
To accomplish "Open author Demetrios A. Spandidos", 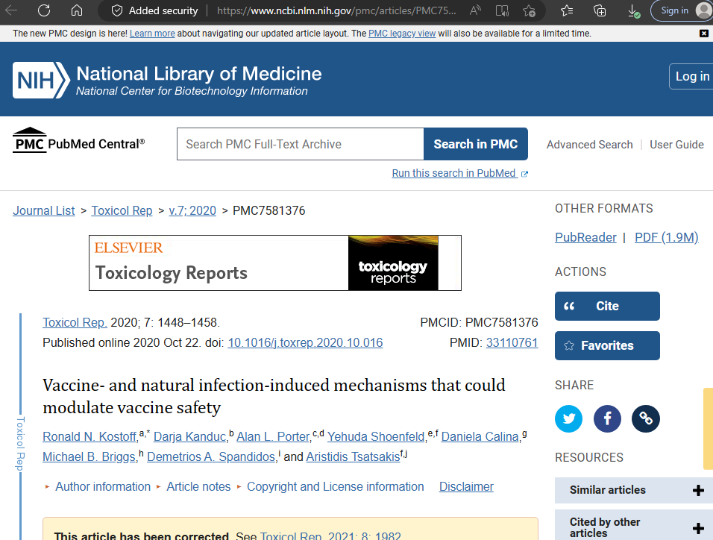I will click(x=211, y=456).
